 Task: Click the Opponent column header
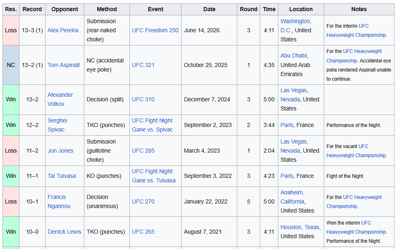pos(65,10)
